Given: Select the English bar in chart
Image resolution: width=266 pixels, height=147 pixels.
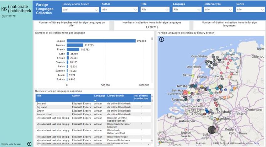Looking at the screenshot, I should pyautogui.click(x=101, y=41).
